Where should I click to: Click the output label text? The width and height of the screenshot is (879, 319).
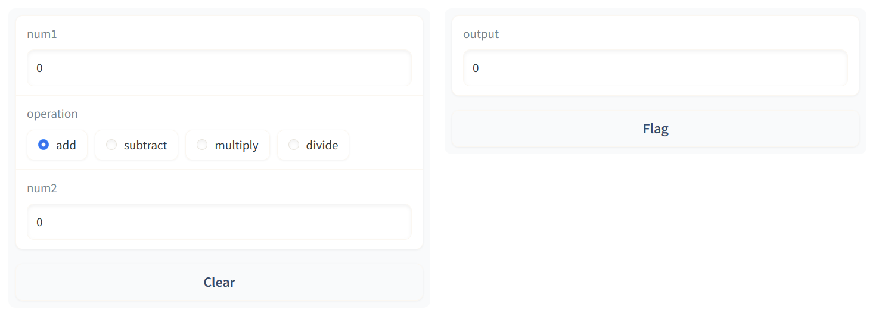coord(481,34)
